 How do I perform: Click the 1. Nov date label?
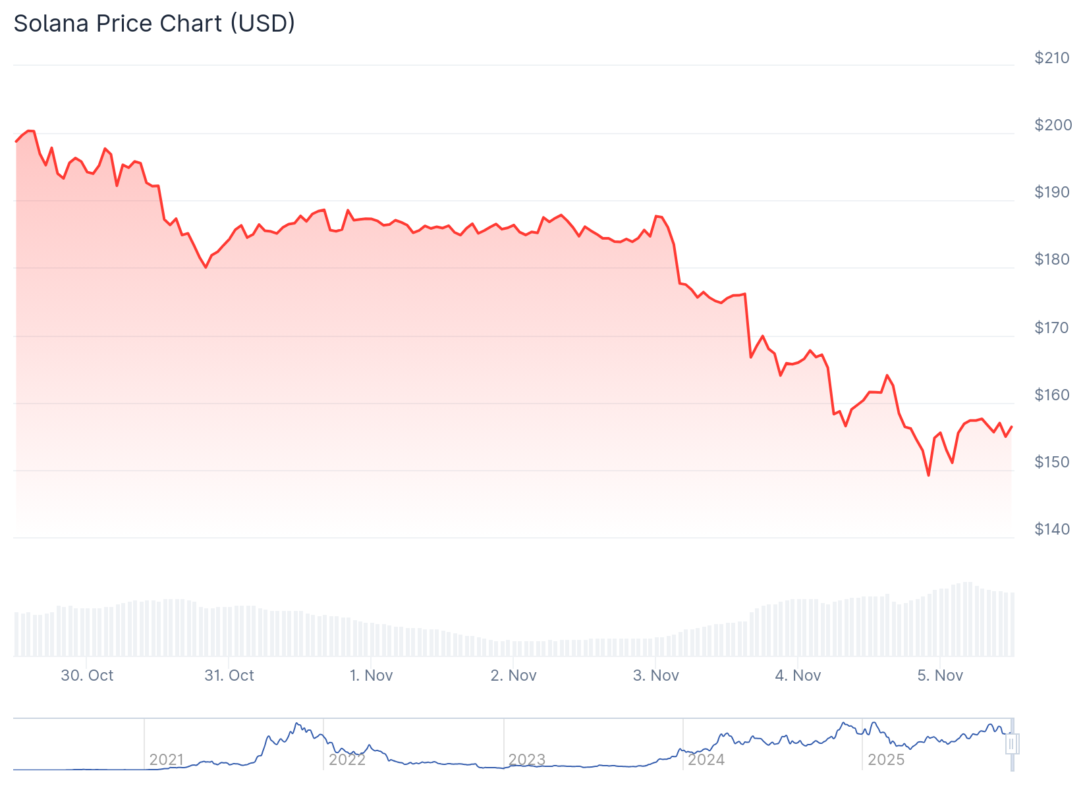coord(371,675)
